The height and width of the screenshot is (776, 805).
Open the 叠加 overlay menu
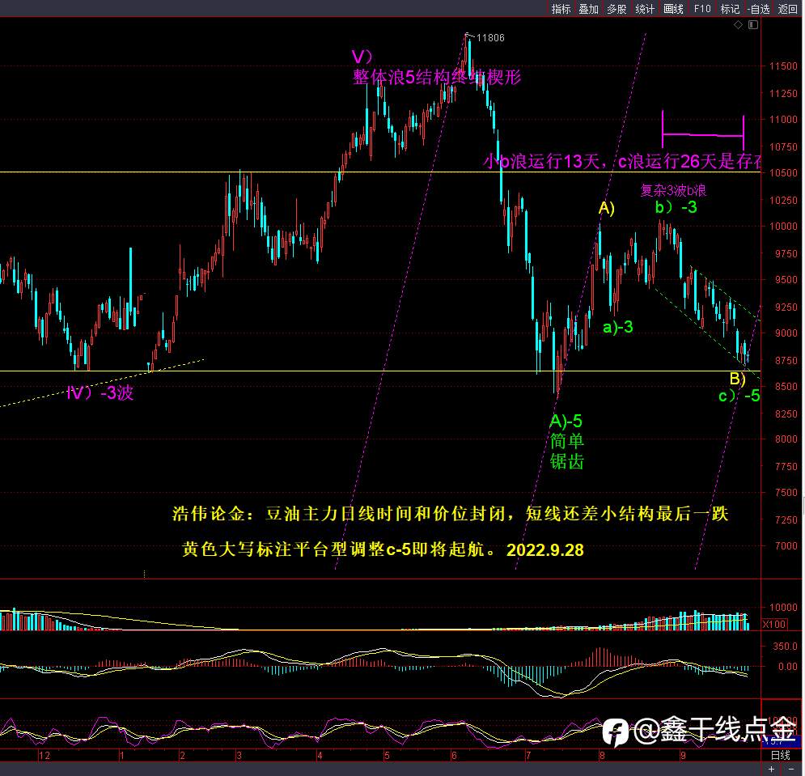pyautogui.click(x=588, y=9)
